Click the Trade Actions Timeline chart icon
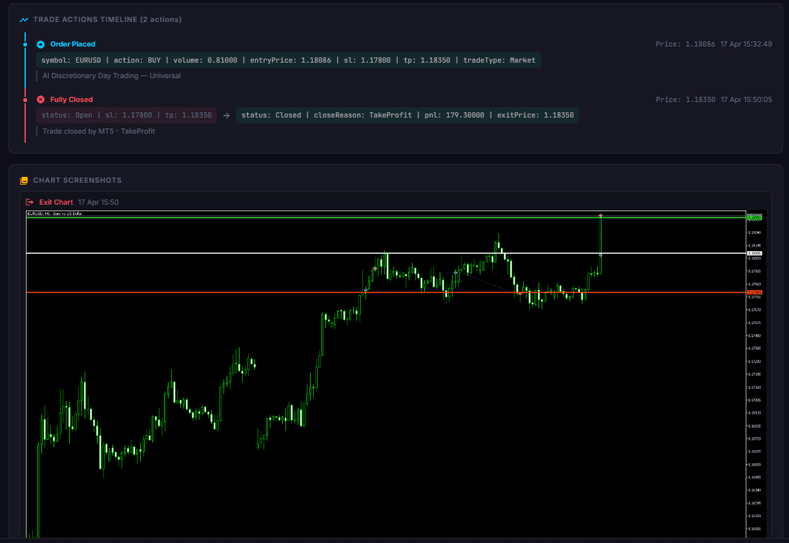The height and width of the screenshot is (543, 789). [x=24, y=19]
